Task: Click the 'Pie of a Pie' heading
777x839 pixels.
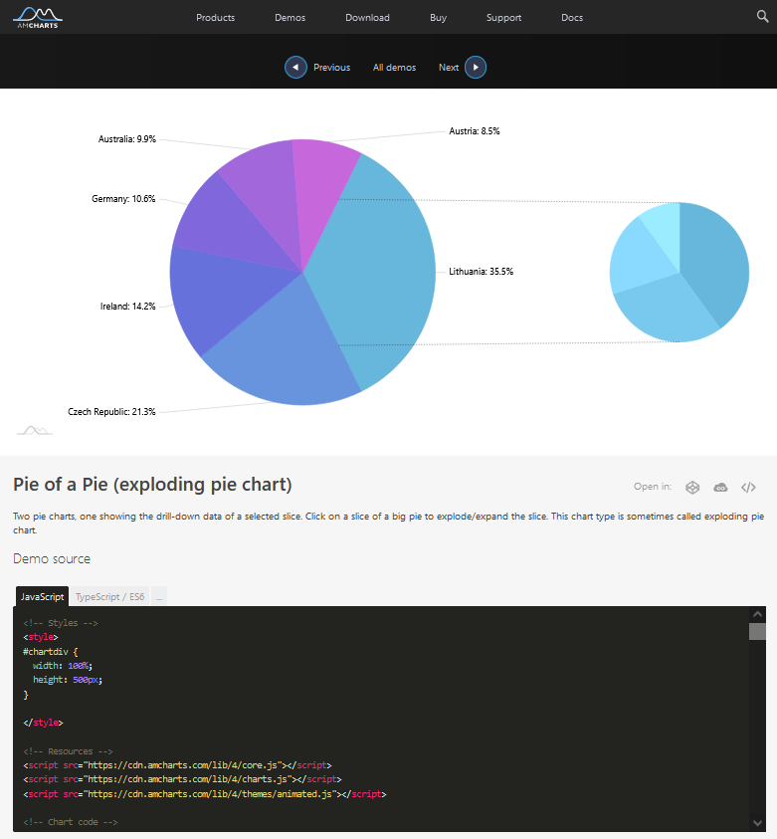Action: (x=152, y=485)
